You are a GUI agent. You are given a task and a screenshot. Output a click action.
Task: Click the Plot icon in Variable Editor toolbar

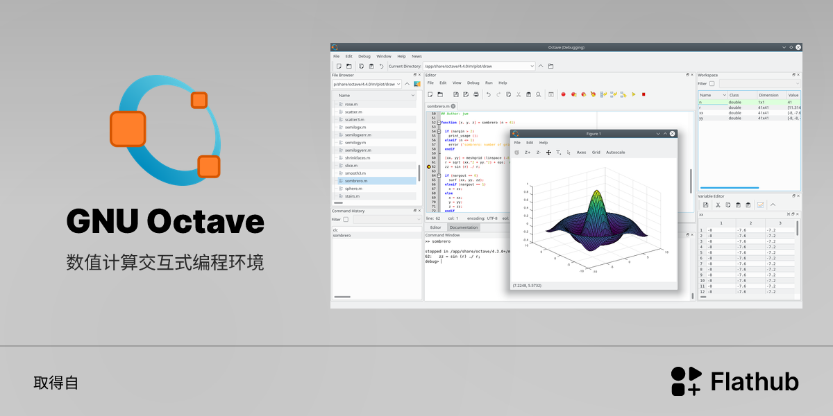(x=760, y=205)
